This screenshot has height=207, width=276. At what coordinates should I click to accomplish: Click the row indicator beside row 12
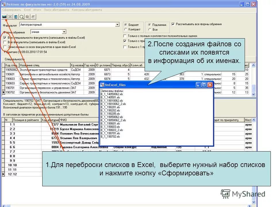(x=3, y=174)
